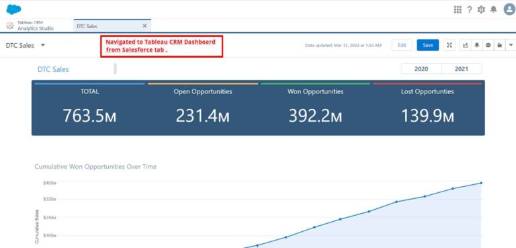Click the Edit button

coord(402,45)
